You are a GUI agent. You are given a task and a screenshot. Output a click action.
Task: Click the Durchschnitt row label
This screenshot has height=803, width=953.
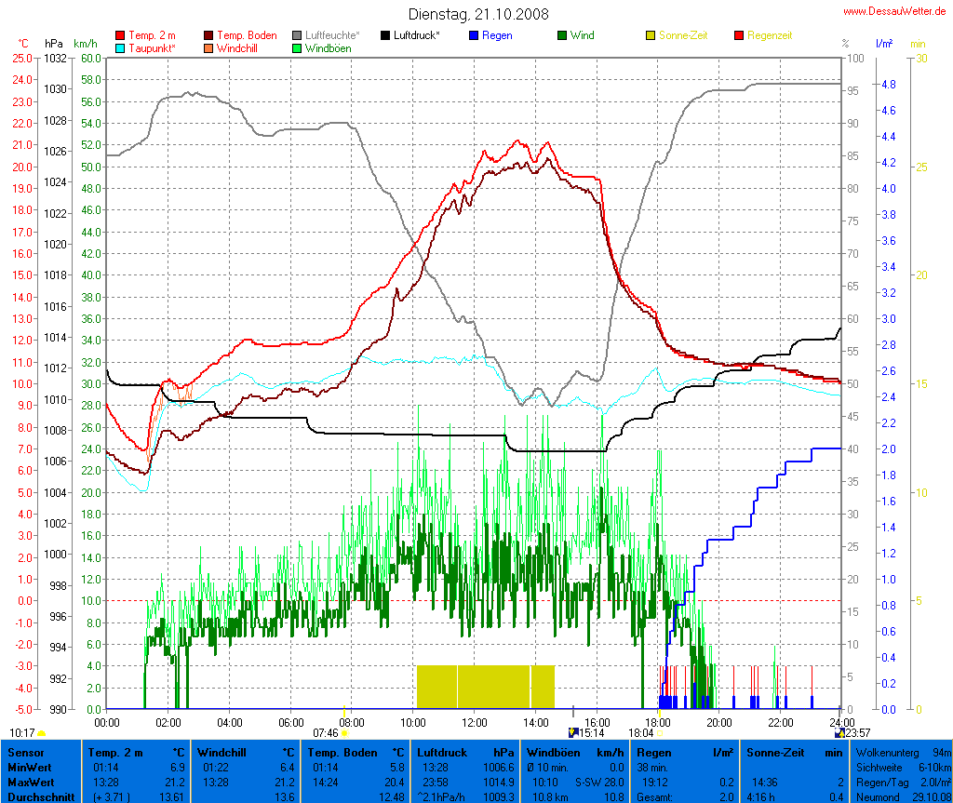point(40,796)
